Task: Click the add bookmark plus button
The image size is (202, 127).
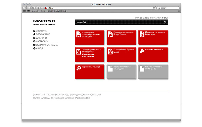Action: pyautogui.click(x=43, y=8)
